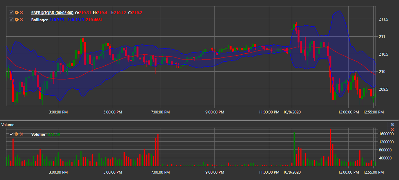Click the low price value 210.12
Image resolution: width=399 pixels, height=180 pixels.
(119, 13)
